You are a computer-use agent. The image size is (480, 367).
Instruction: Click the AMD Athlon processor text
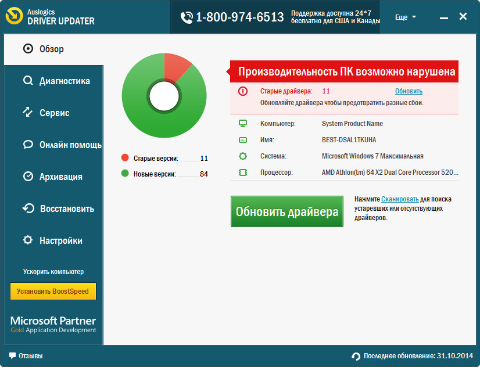(x=390, y=172)
